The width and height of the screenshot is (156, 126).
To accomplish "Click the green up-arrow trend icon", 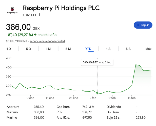I will 35,35.
